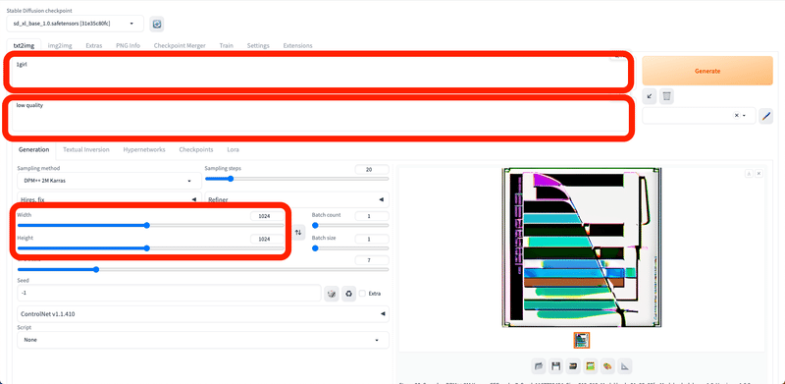Download the generated image from gallery corner
The height and width of the screenshot is (384, 785).
coord(749,174)
